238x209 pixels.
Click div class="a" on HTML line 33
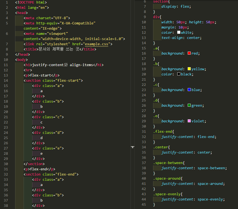tap(48, 179)
